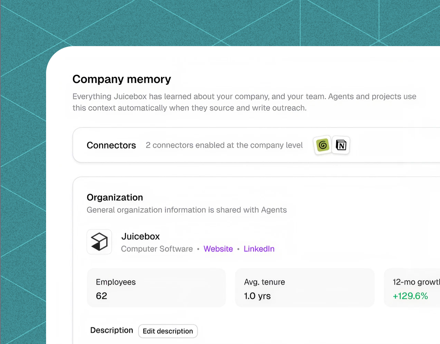Select the Company memory heading
Screen dimensions: 440x344
click(122, 79)
